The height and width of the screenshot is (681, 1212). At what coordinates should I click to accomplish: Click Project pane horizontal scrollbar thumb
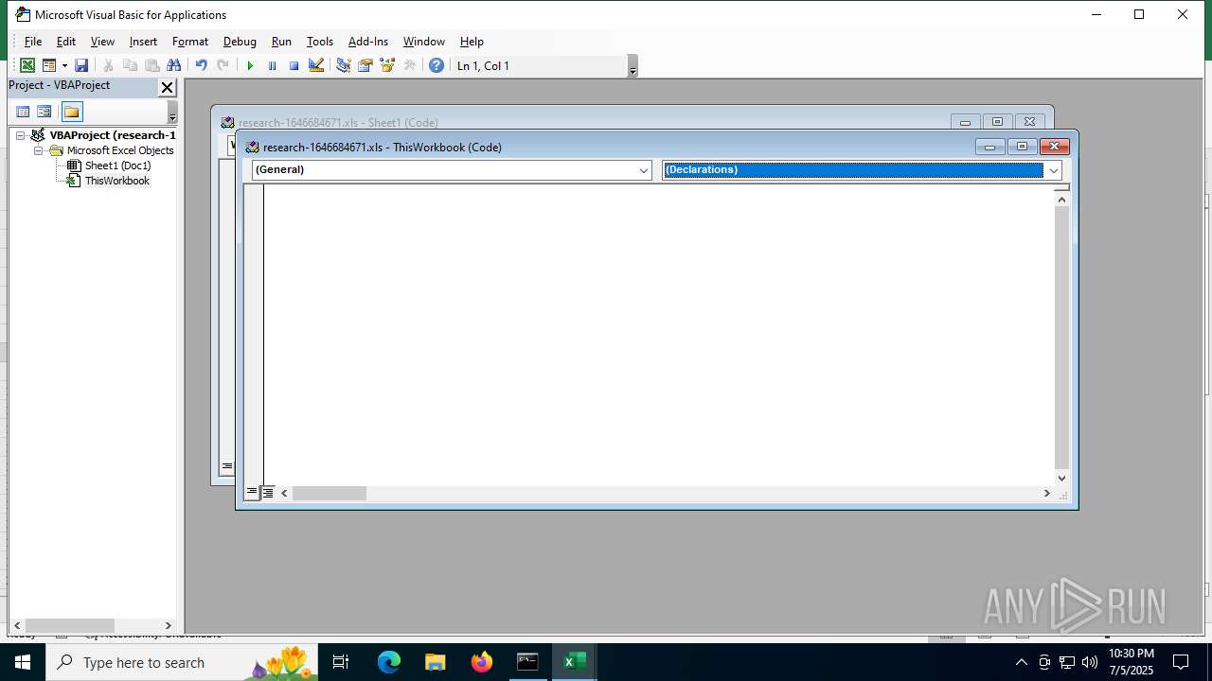(70, 626)
